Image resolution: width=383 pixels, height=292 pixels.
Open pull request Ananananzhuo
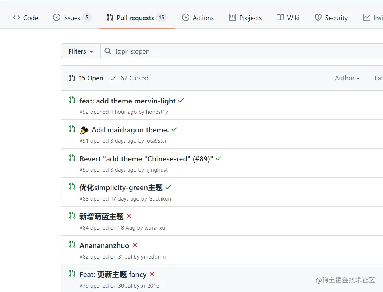(x=104, y=245)
